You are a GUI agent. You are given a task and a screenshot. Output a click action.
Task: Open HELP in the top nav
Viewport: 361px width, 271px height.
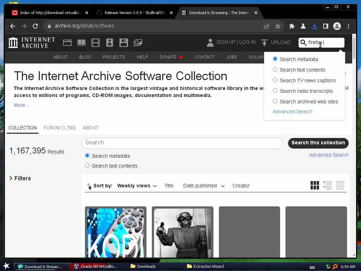142,57
